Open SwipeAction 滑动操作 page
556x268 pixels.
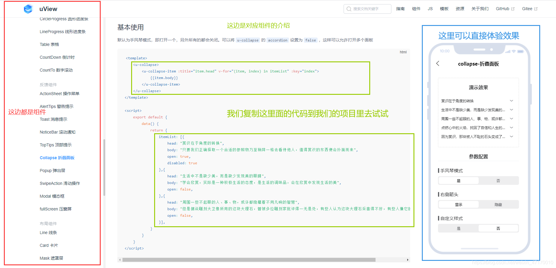pyautogui.click(x=60, y=183)
